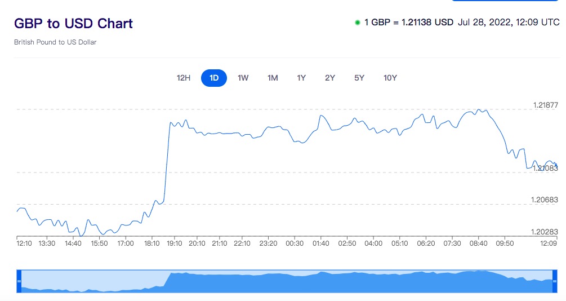Viewport: 566px width, 301px height.
Task: Click the 1 GBP = 1.21138 USD rate text
Action: (409, 23)
